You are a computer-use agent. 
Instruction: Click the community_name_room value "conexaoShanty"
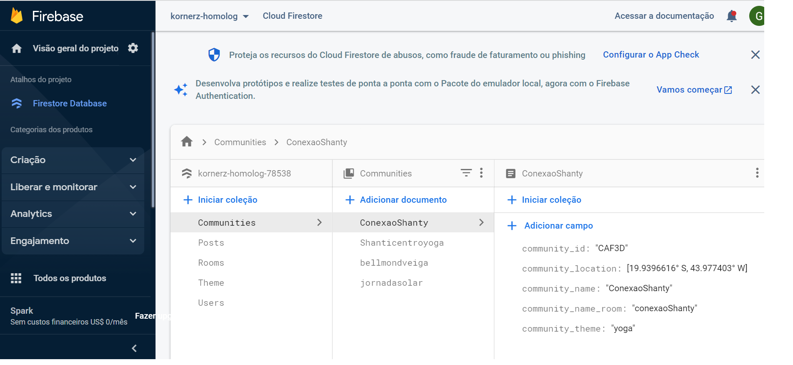coord(665,308)
